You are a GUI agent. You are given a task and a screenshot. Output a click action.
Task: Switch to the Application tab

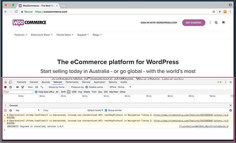click(x=100, y=82)
